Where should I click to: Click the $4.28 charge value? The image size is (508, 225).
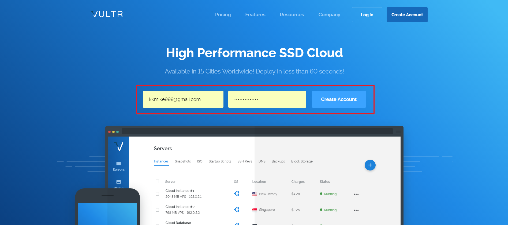tap(296, 194)
